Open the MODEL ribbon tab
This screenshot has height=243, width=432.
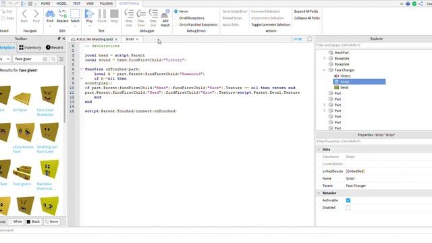[61, 3]
